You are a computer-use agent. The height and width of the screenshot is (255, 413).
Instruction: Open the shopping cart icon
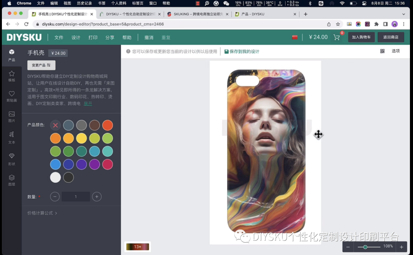point(337,37)
